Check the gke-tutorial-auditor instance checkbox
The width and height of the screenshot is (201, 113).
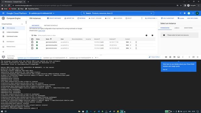click(32, 45)
